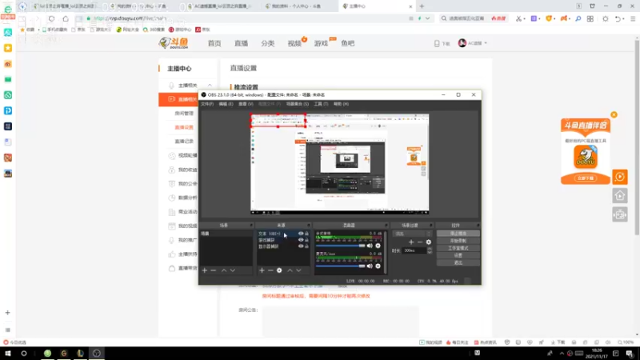Image resolution: width=640 pixels, height=360 pixels.
Task: Remove the selected scene with minus icon
Action: click(214, 270)
